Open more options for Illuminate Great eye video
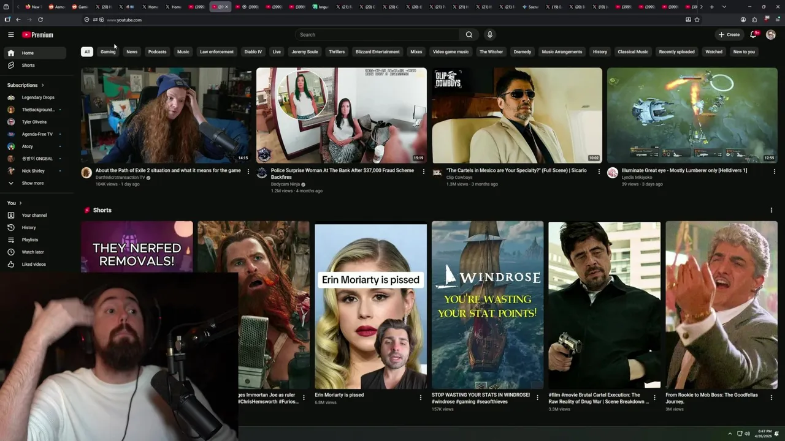The width and height of the screenshot is (785, 441). [x=774, y=171]
